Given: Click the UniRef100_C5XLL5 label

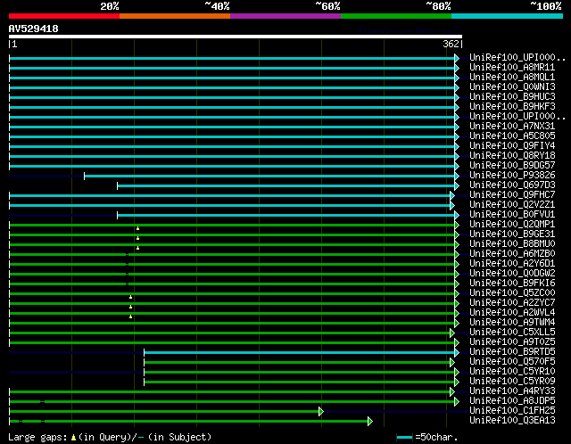Looking at the screenshot, I should pyautogui.click(x=512, y=333).
